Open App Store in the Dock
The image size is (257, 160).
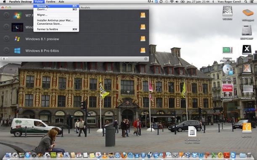coord(28,155)
